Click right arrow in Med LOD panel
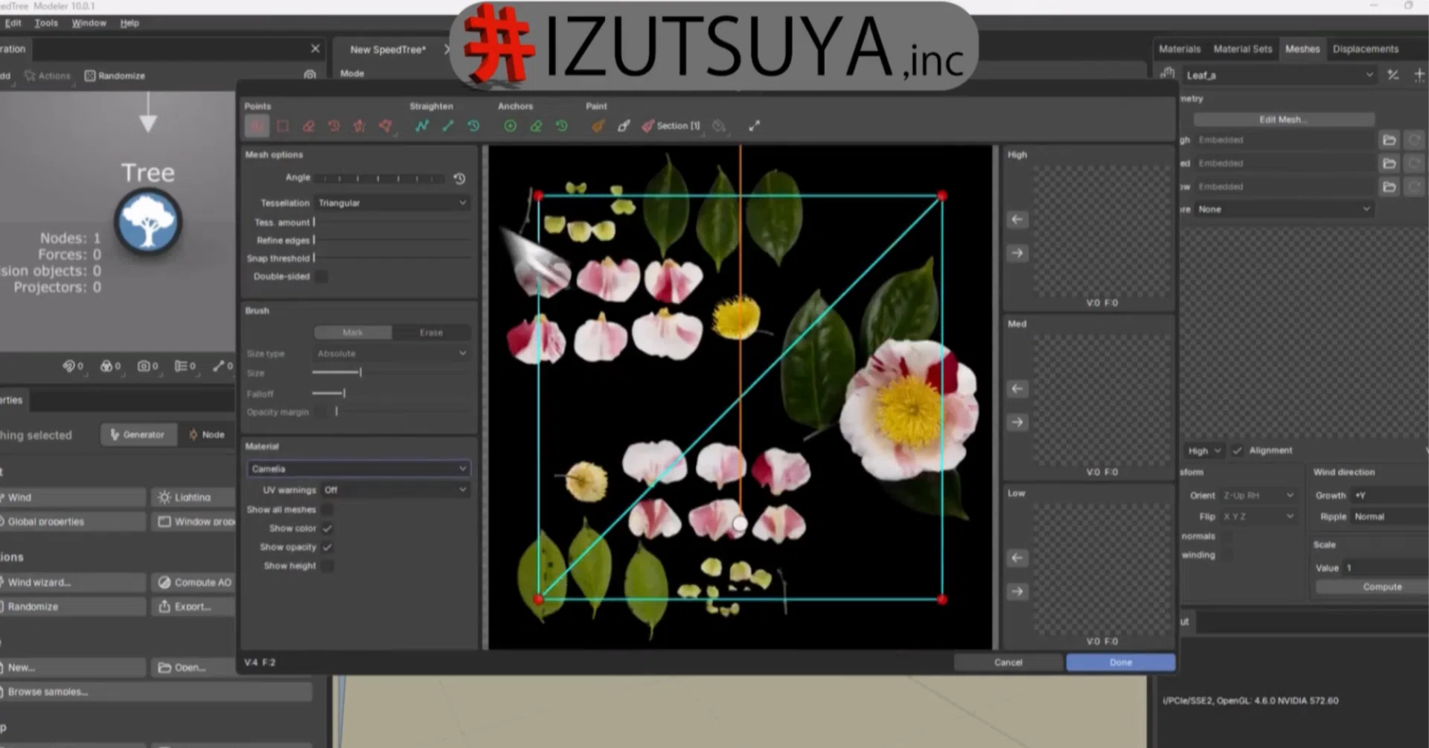The image size is (1429, 748). click(x=1017, y=422)
